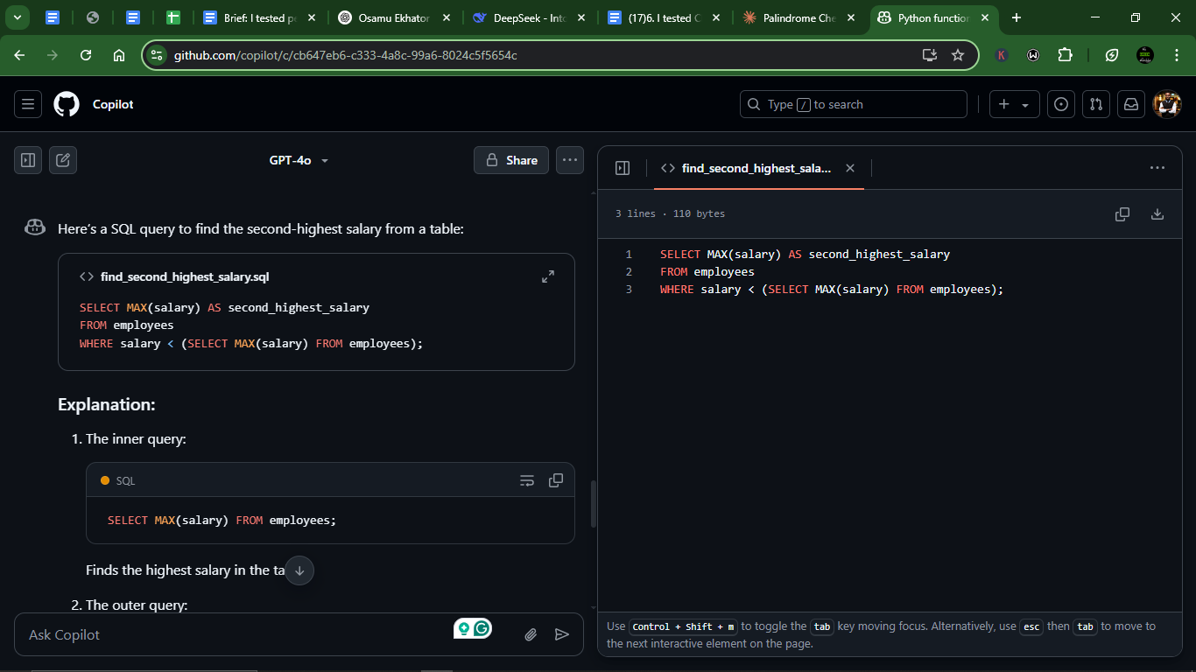The image size is (1196, 672).
Task: Click the GitHub logo icon
Action: click(x=67, y=104)
